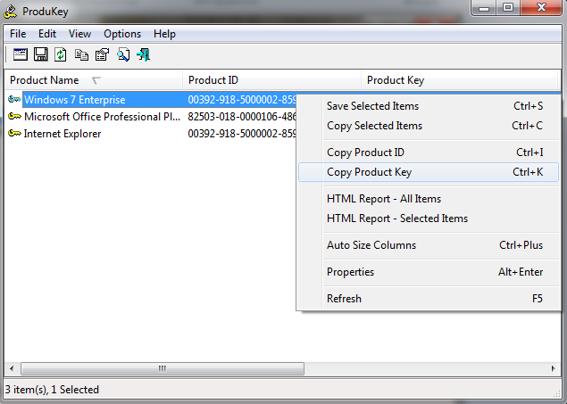Choose HTML Report - All Items
The height and width of the screenshot is (404, 567).
[x=429, y=199]
